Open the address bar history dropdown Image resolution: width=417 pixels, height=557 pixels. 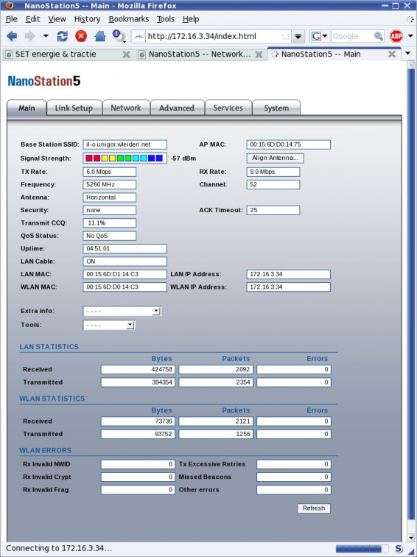(x=298, y=36)
